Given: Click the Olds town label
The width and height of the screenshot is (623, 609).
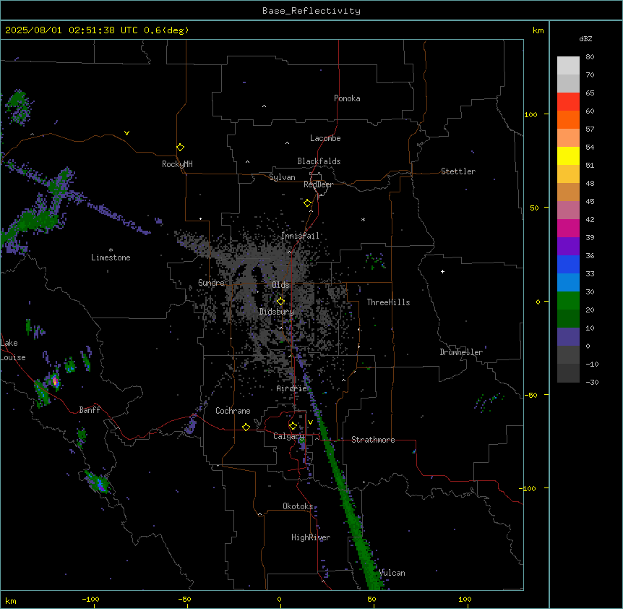Looking at the screenshot, I should pyautogui.click(x=280, y=285).
